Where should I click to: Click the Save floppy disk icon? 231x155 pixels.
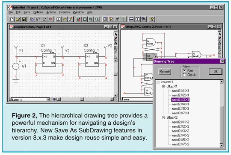pos(24,19)
